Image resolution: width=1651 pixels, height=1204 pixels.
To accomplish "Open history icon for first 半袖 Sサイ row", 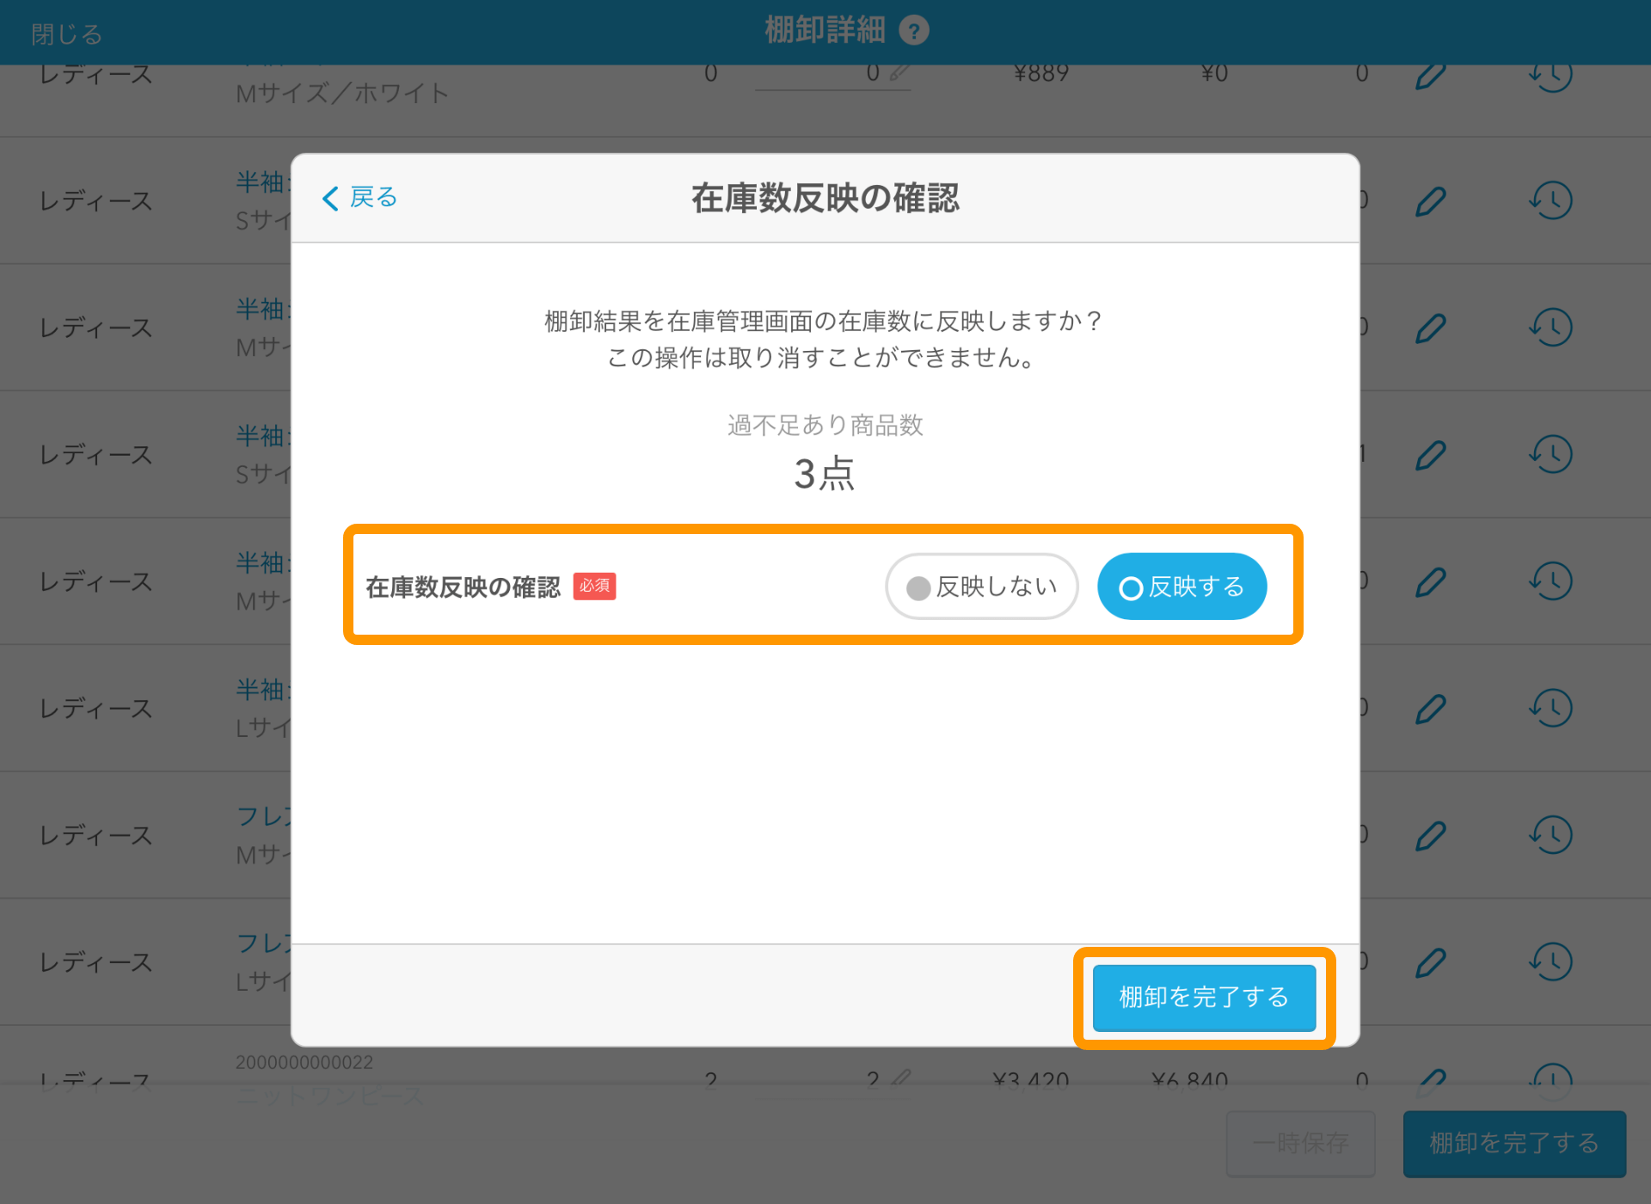I will [x=1551, y=201].
